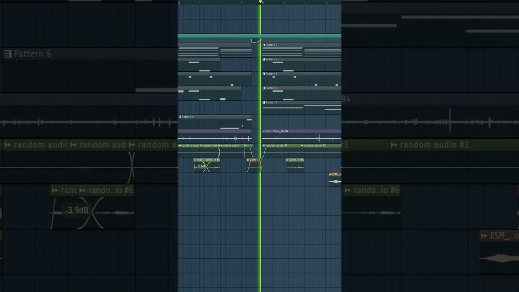Select the Pattern 1 clip title
The width and height of the screenshot is (519, 292).
[x=272, y=45]
